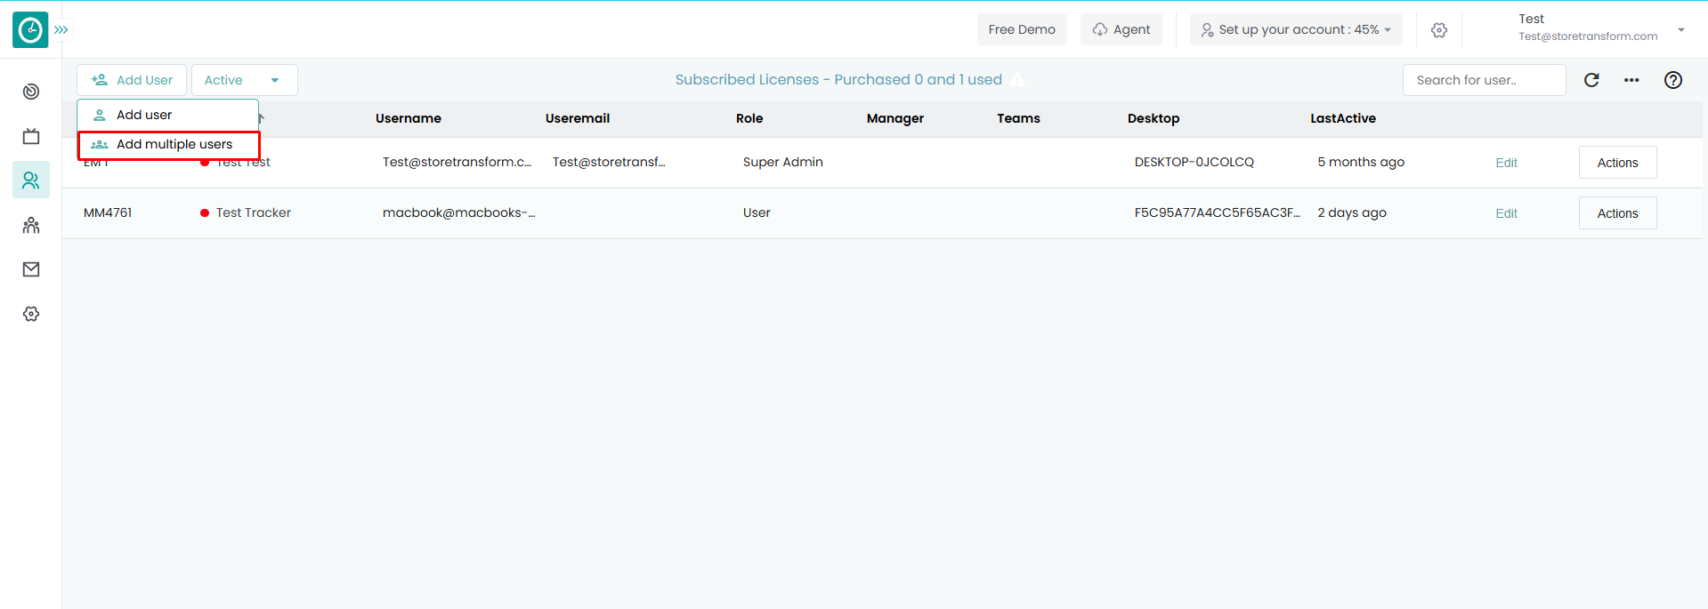Open the sidebar settings gear icon
Screen dimensions: 1708x609
[x=31, y=314]
